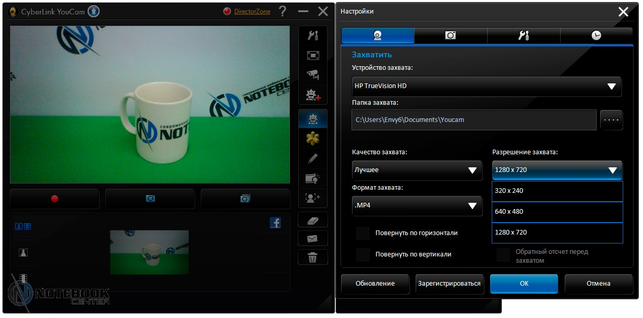This screenshot has width=643, height=318.
Task: Click the red record button
Action: click(x=54, y=199)
